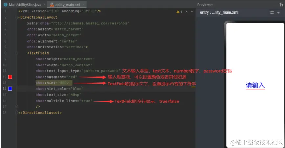Viewport: 285px width, 148px height.
Task: Click ohos:orientation="vertical" line
Action: [57, 47]
